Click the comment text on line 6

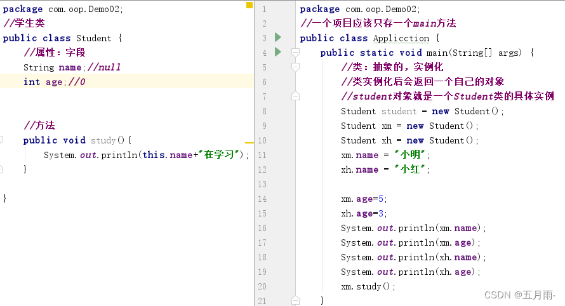(x=422, y=82)
